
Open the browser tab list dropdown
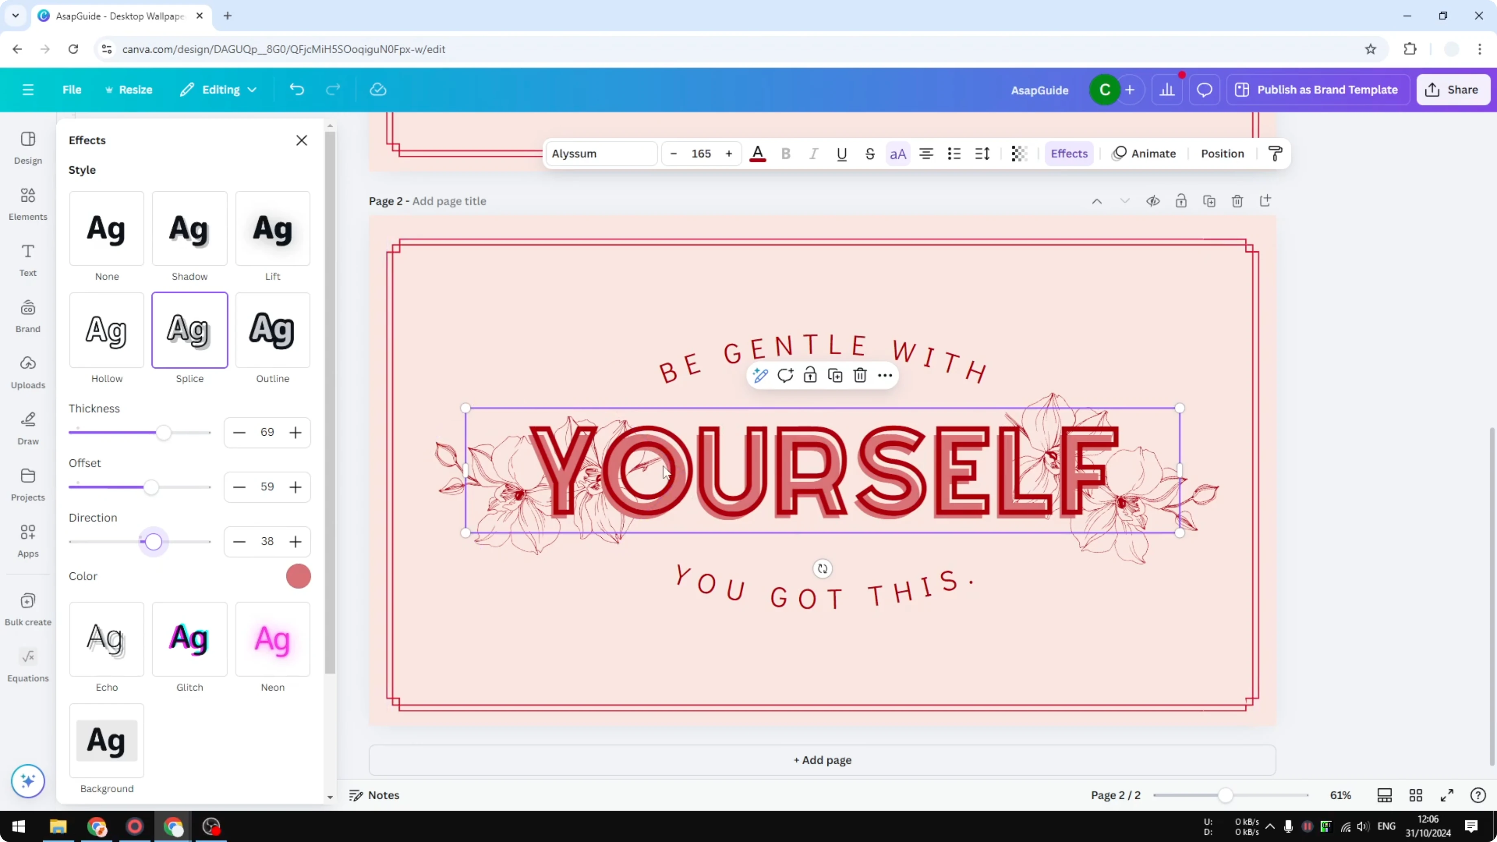coord(15,16)
